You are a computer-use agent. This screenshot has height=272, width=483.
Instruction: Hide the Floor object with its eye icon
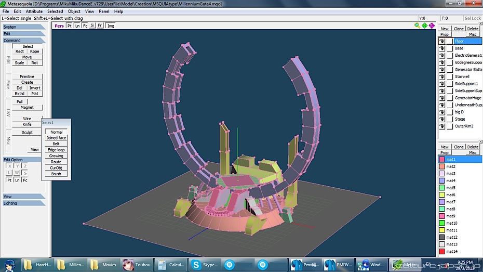click(442, 41)
